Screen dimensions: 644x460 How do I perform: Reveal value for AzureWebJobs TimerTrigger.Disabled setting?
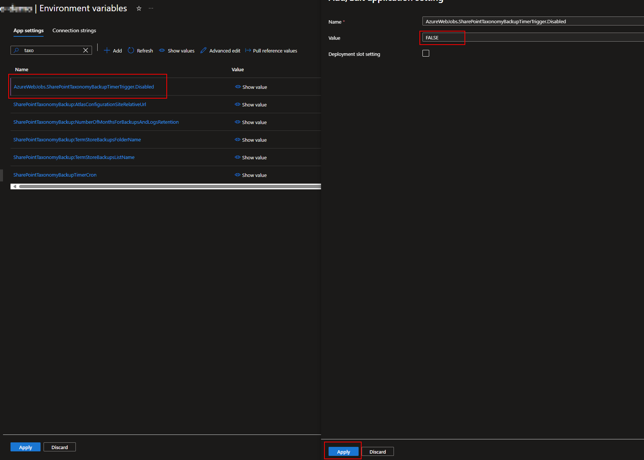251,87
